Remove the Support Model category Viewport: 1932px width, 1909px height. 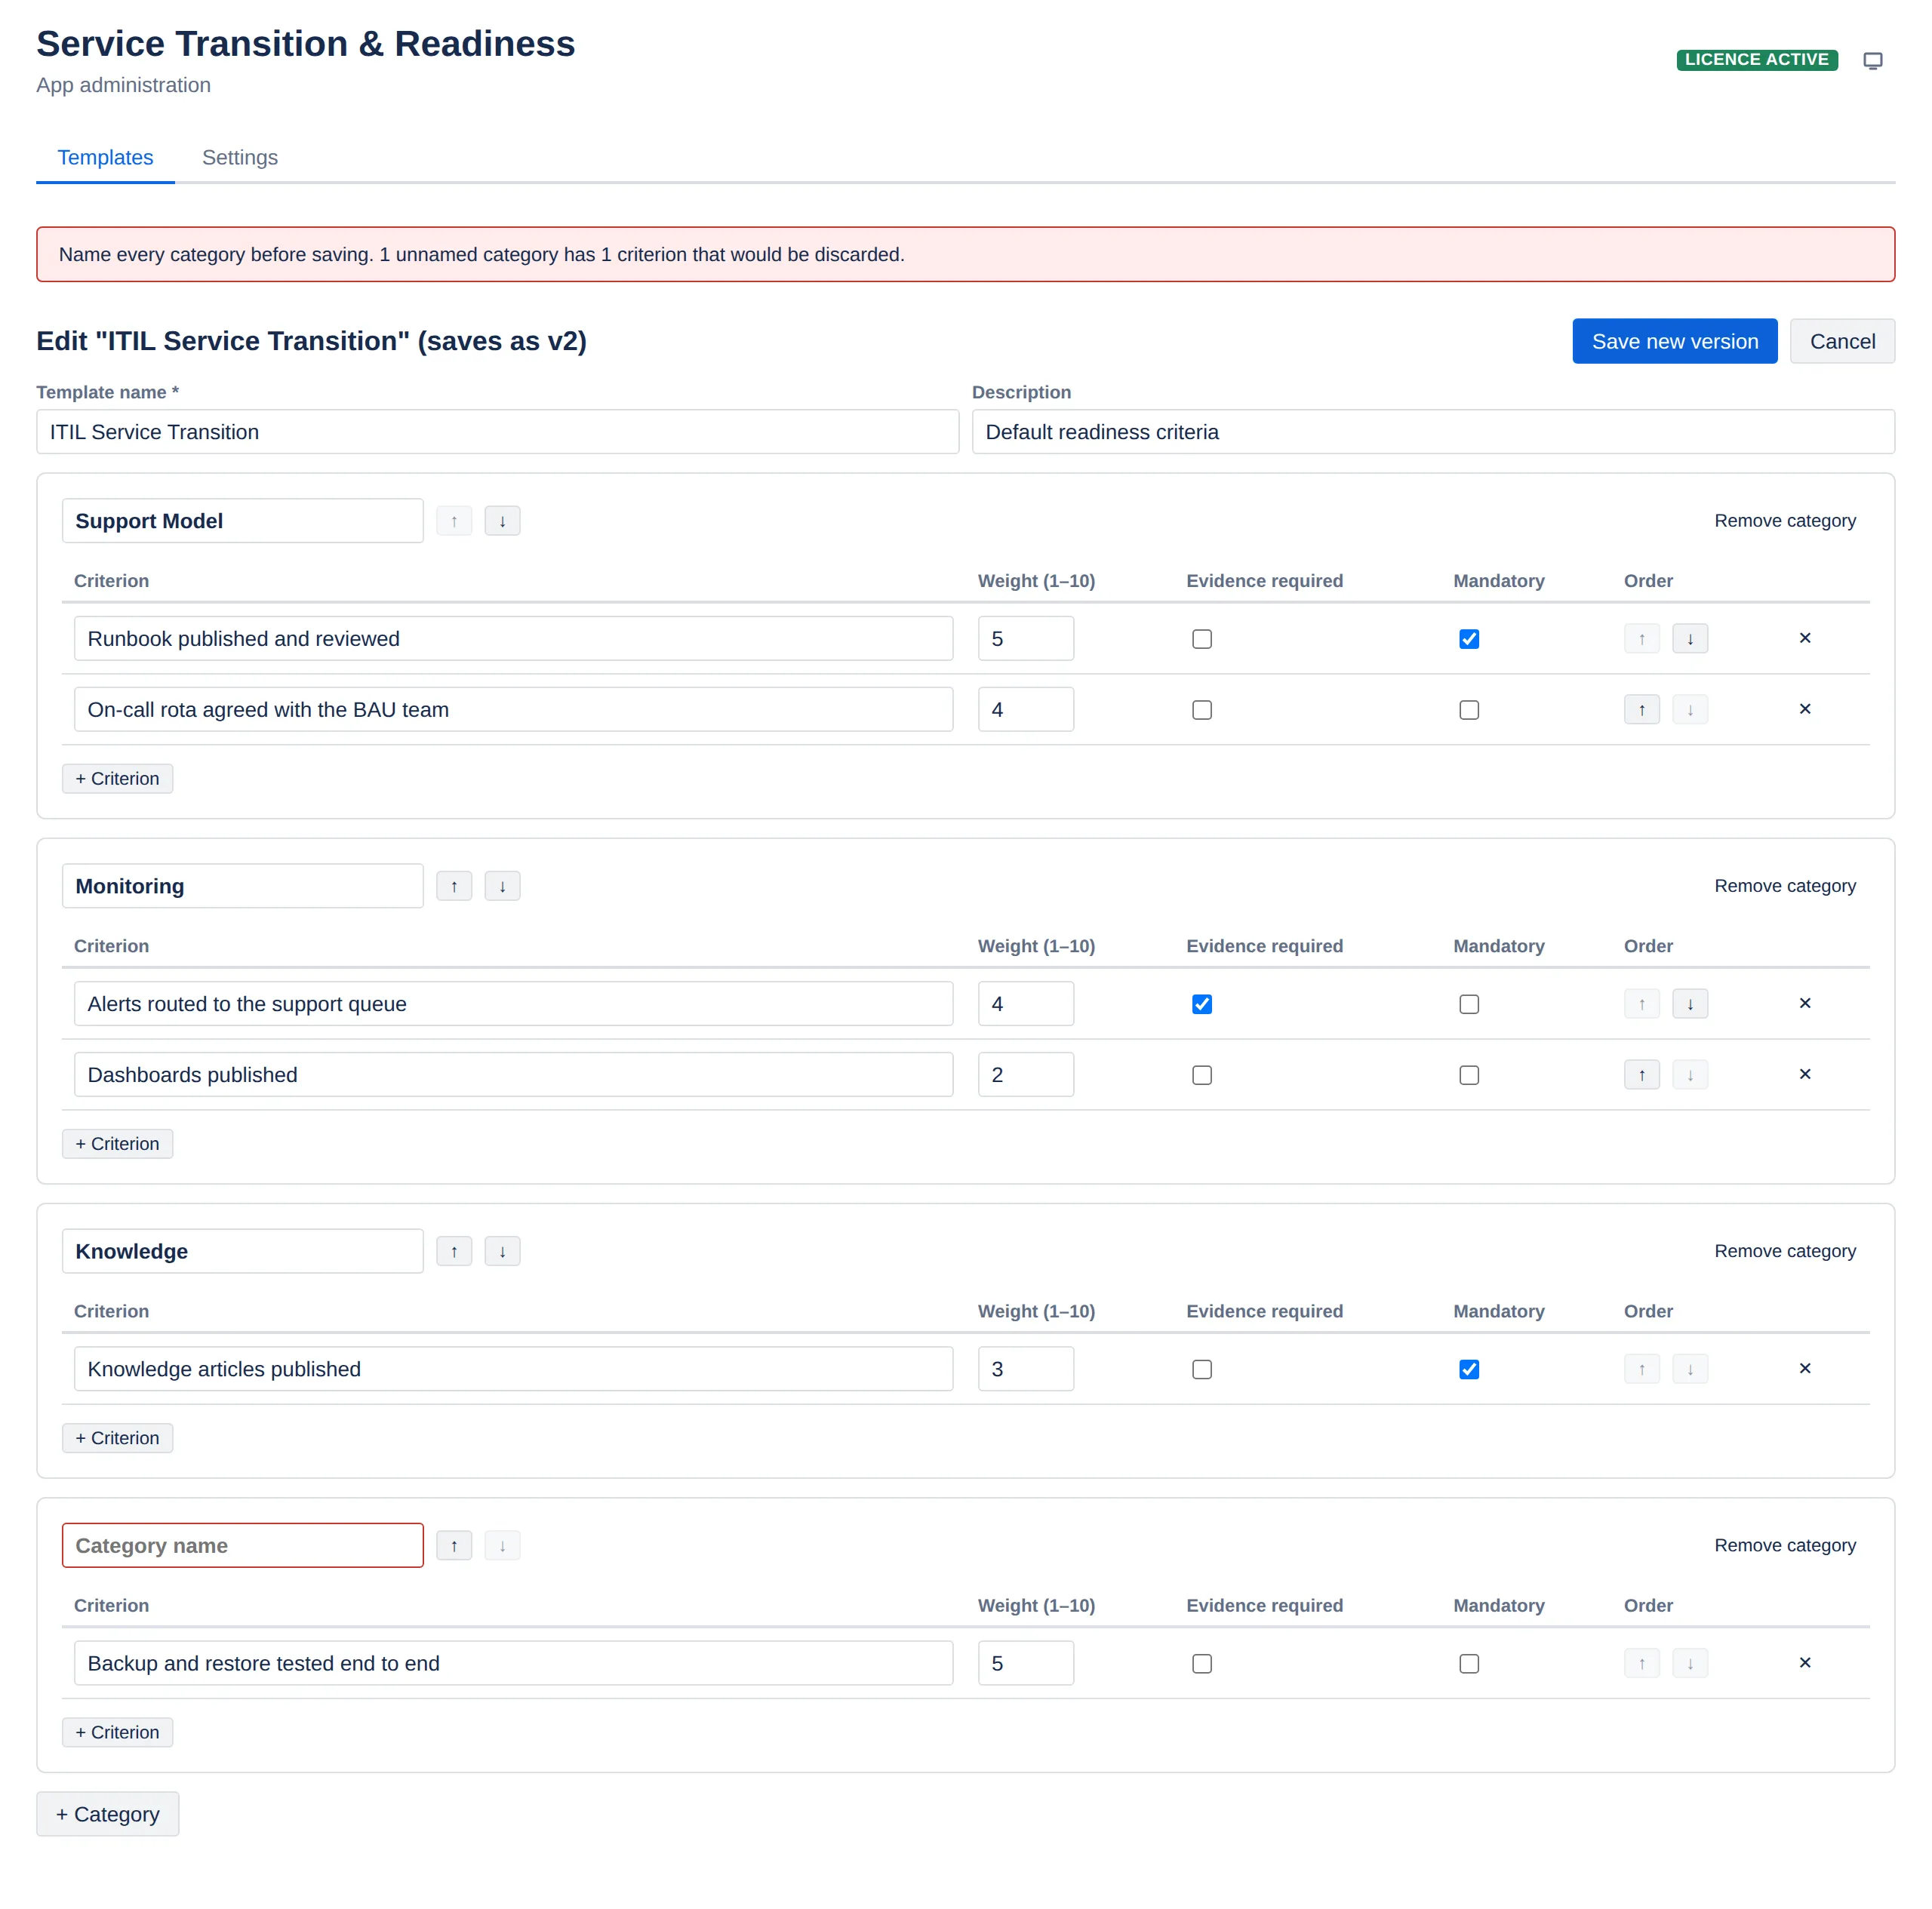(x=1785, y=521)
